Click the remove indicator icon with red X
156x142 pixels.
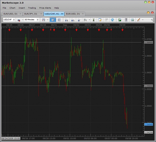pos(19,20)
